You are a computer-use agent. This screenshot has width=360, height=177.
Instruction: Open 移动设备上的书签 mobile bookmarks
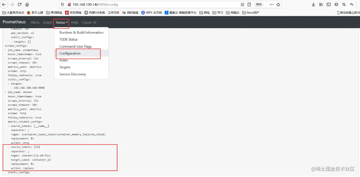tap(348, 12)
